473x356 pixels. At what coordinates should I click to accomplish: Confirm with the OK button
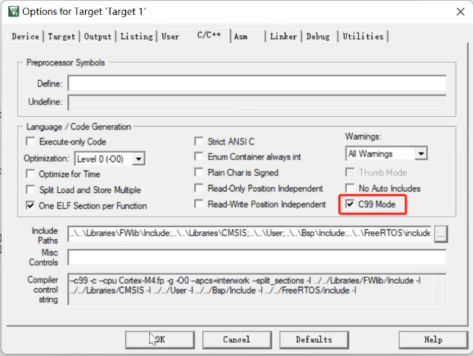pos(160,340)
